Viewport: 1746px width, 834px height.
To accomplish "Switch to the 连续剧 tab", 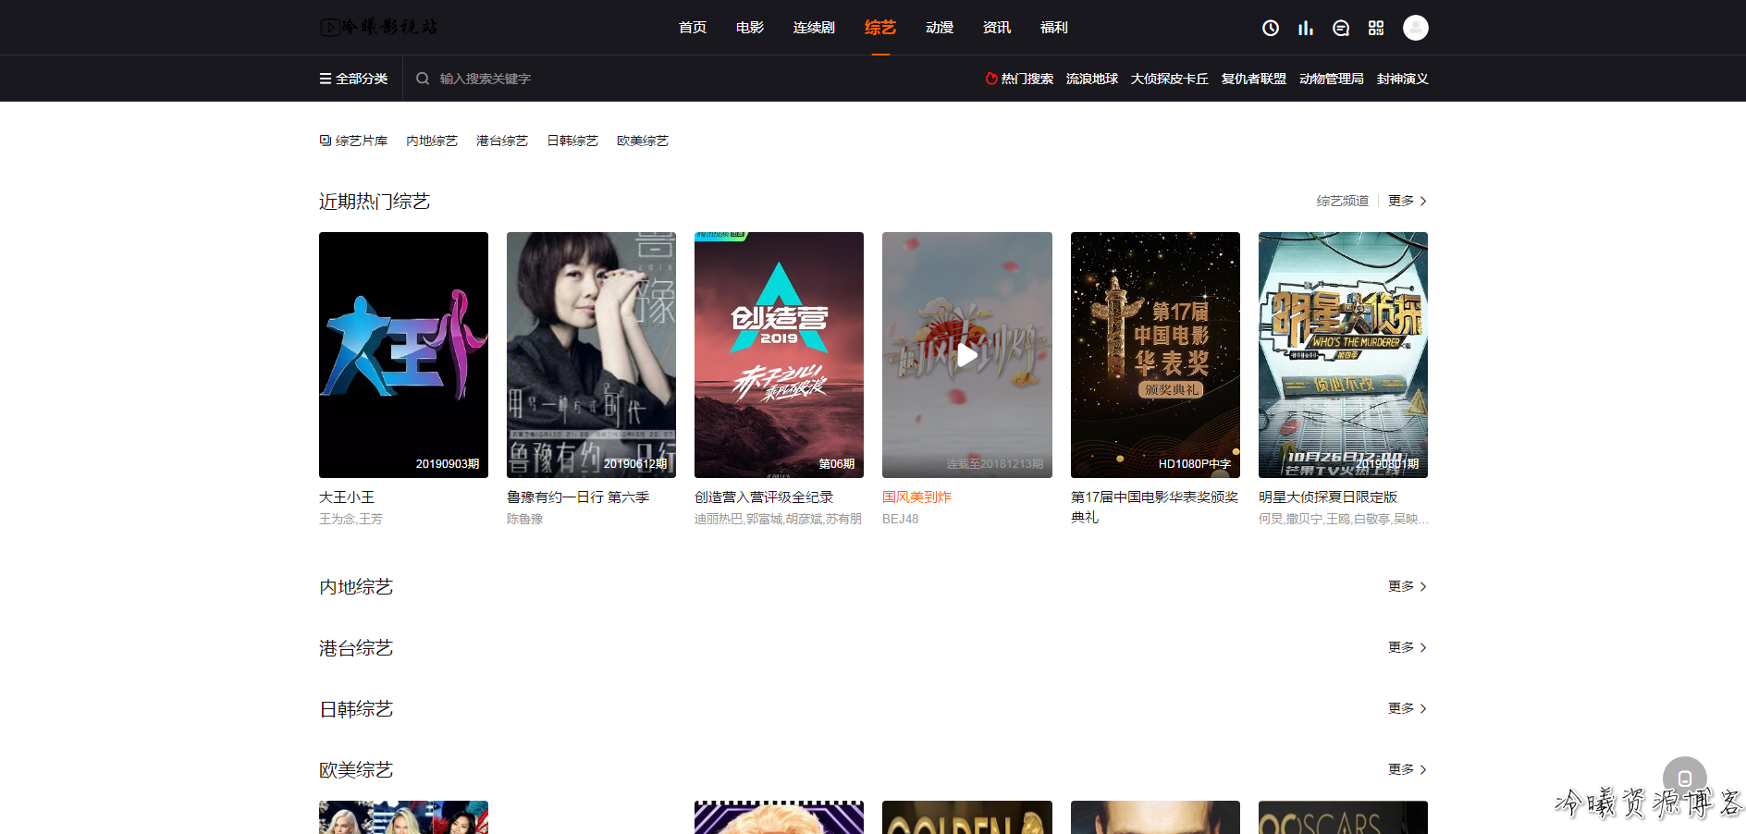I will click(x=814, y=28).
